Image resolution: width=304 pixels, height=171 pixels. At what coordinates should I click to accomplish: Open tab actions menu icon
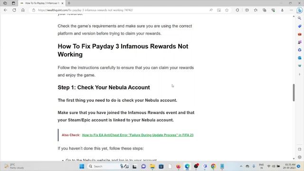pyautogui.click(x=13, y=3)
